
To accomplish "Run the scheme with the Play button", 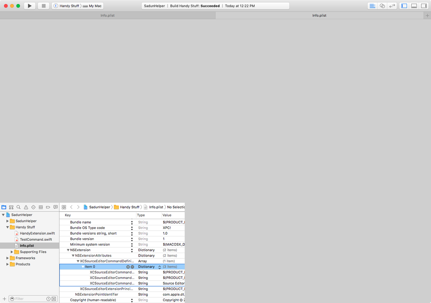I will [x=30, y=6].
